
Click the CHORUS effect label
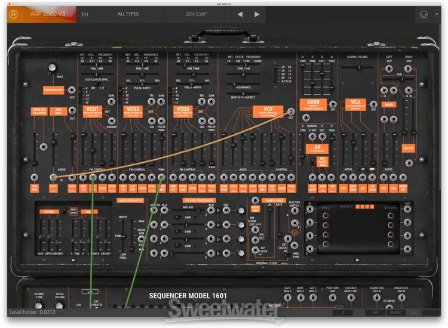[x=49, y=212]
